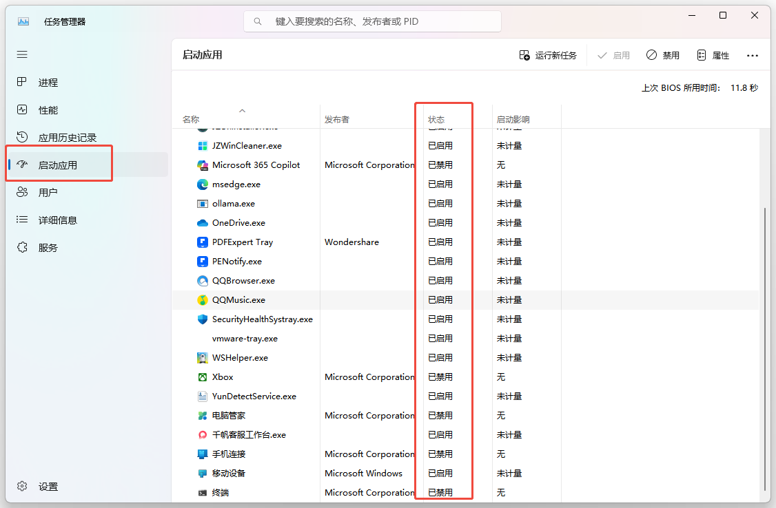Click the QQBrowser.exe icon
776x508 pixels.
(203, 281)
